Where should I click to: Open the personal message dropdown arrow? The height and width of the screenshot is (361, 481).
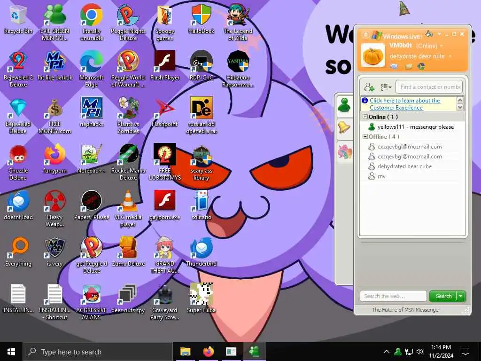pyautogui.click(x=450, y=56)
